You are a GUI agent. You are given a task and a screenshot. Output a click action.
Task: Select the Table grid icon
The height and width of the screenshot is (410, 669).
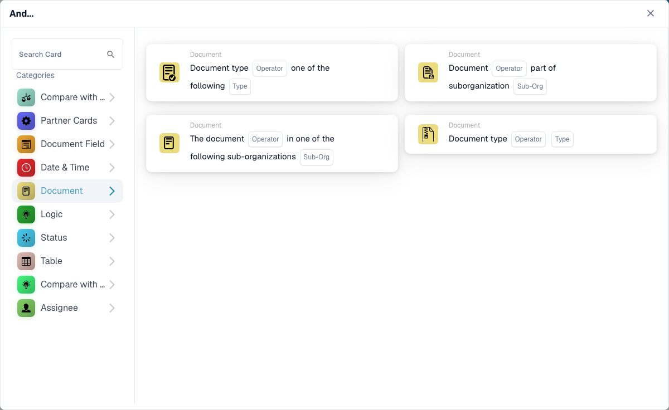(x=26, y=261)
